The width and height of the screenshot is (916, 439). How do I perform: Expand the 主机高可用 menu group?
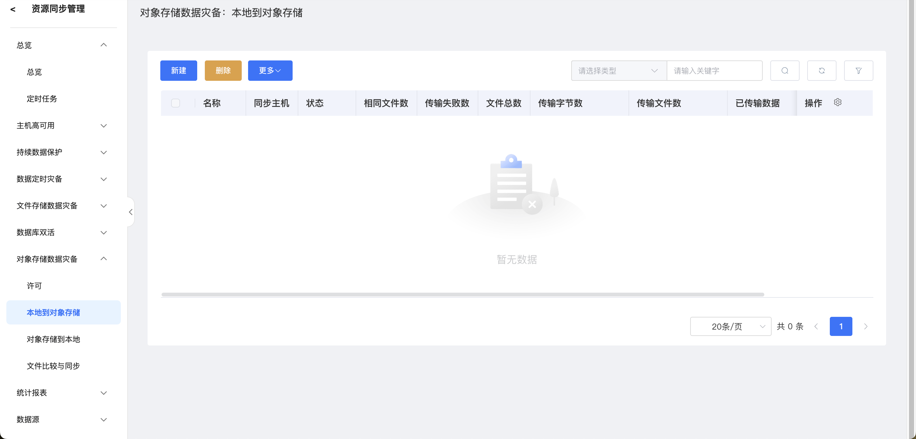pyautogui.click(x=61, y=126)
